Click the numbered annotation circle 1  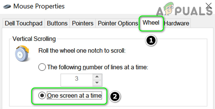pos(151,41)
